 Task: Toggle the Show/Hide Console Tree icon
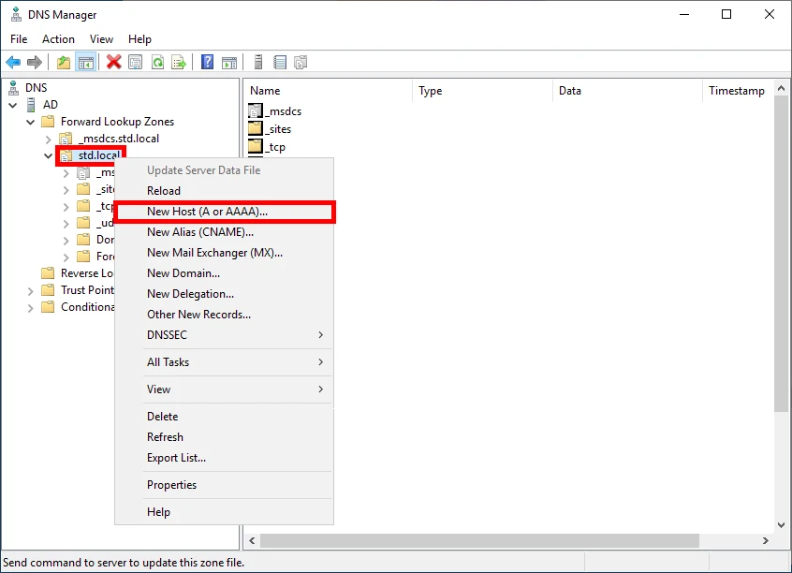85,62
